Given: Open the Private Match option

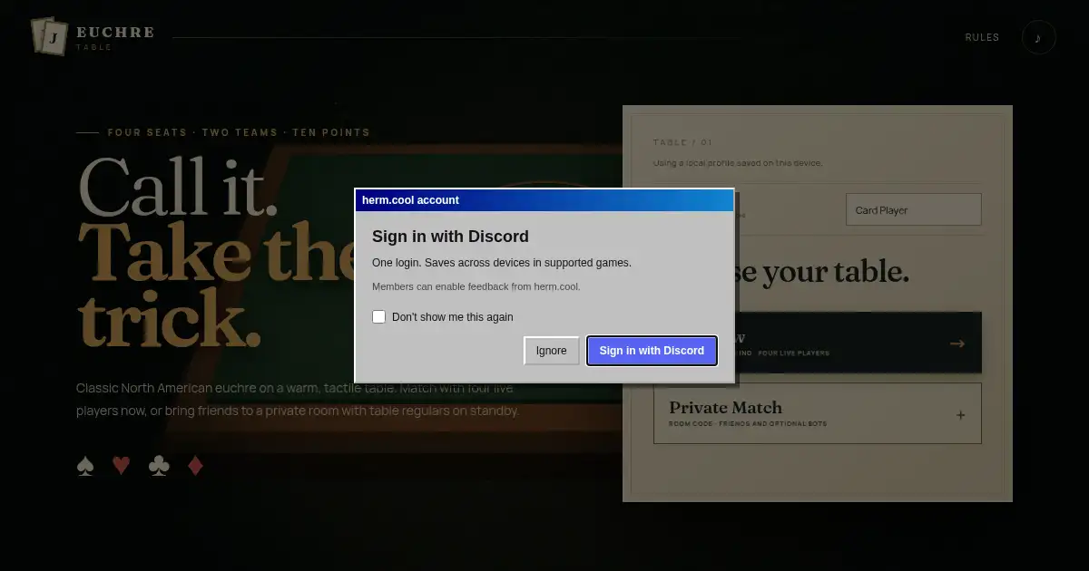Looking at the screenshot, I should 817,413.
